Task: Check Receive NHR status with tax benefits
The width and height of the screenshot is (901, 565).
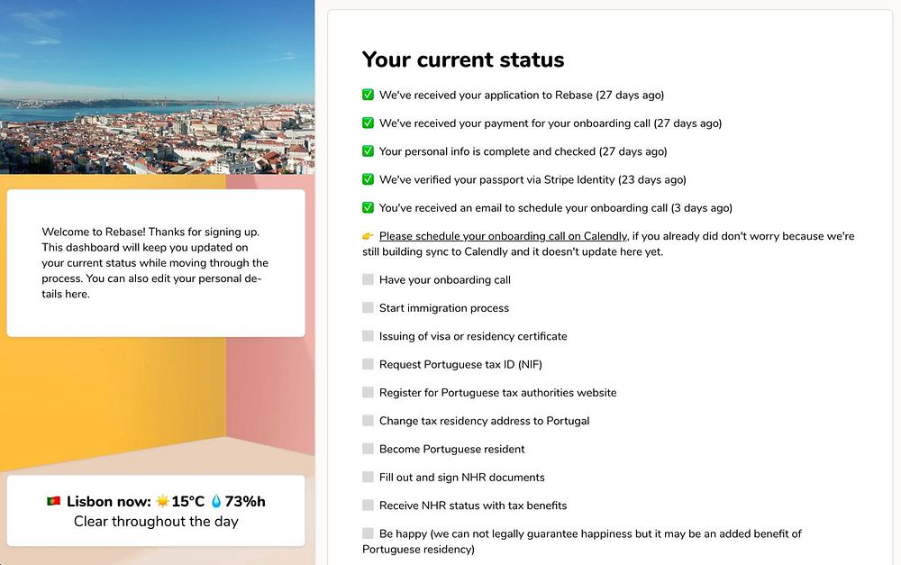Action: tap(368, 505)
